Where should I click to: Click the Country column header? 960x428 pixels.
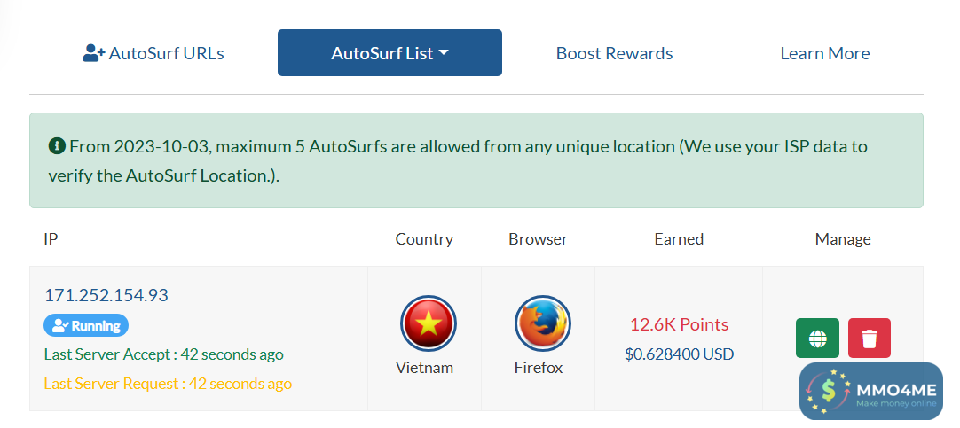point(424,239)
